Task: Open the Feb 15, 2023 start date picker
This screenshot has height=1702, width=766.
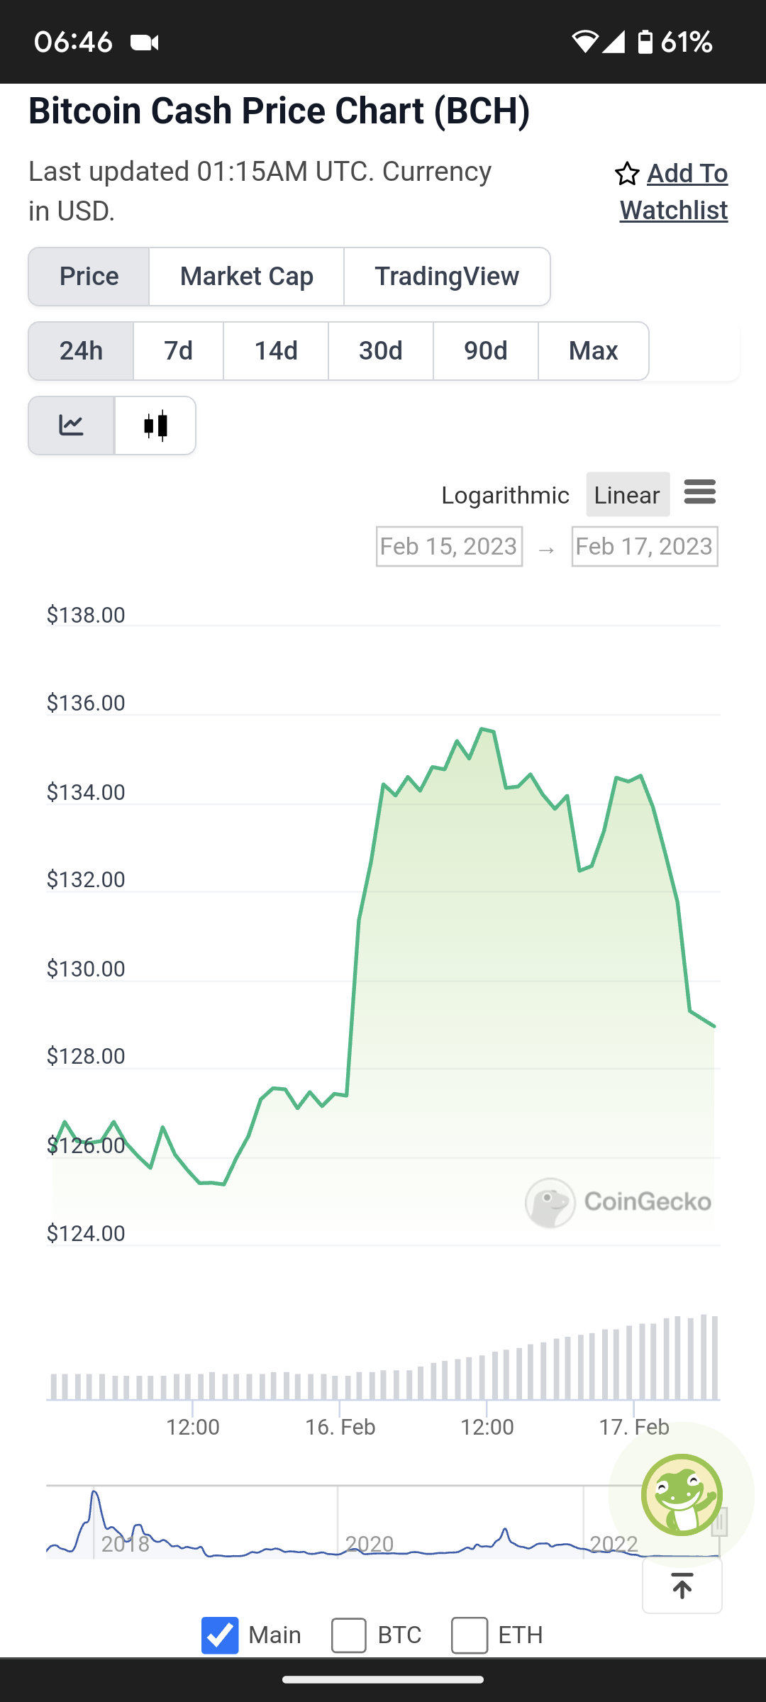Action: click(x=450, y=547)
